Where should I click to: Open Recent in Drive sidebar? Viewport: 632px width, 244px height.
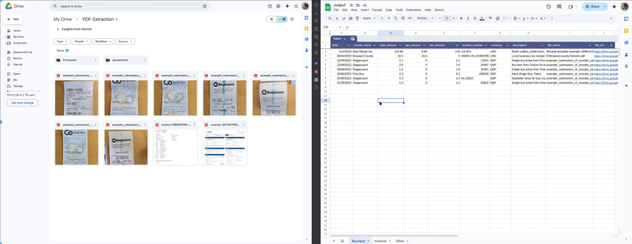coord(17,58)
